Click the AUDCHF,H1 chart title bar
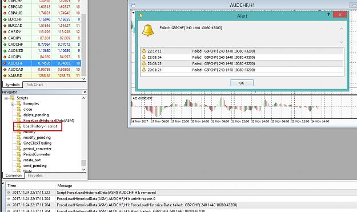This screenshot has width=357, height=212. click(x=242, y=5)
